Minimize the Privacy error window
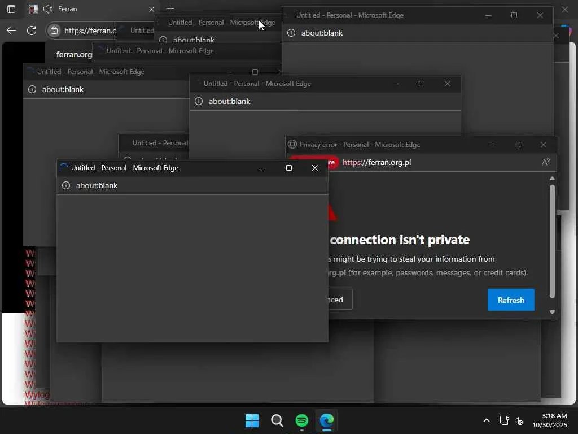Screen dimensions: 578x434 click(x=492, y=145)
